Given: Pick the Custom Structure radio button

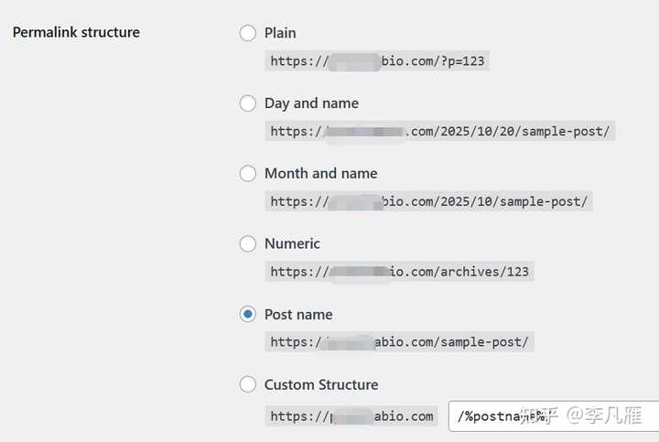Looking at the screenshot, I should pyautogui.click(x=247, y=384).
